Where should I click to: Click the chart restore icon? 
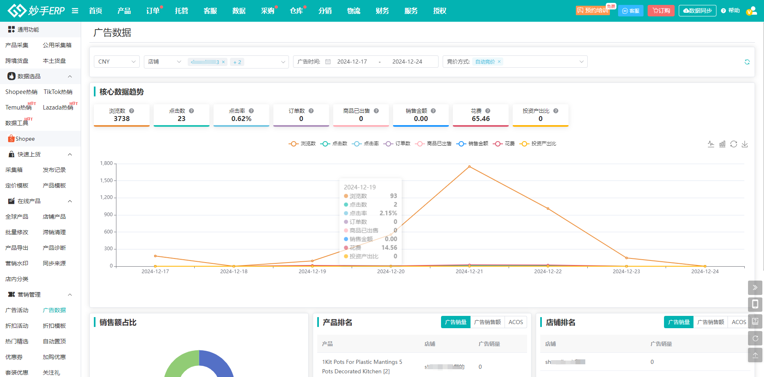coord(734,144)
